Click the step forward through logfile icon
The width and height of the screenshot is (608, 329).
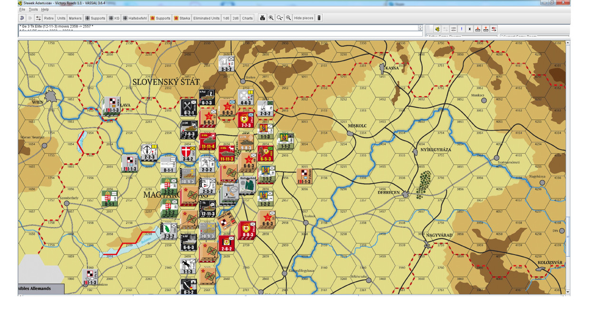pos(30,18)
